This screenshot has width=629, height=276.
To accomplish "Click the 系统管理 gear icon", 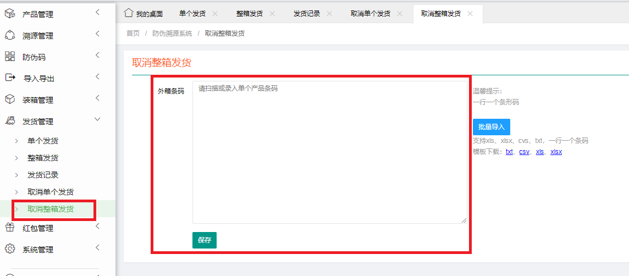I will [x=10, y=249].
